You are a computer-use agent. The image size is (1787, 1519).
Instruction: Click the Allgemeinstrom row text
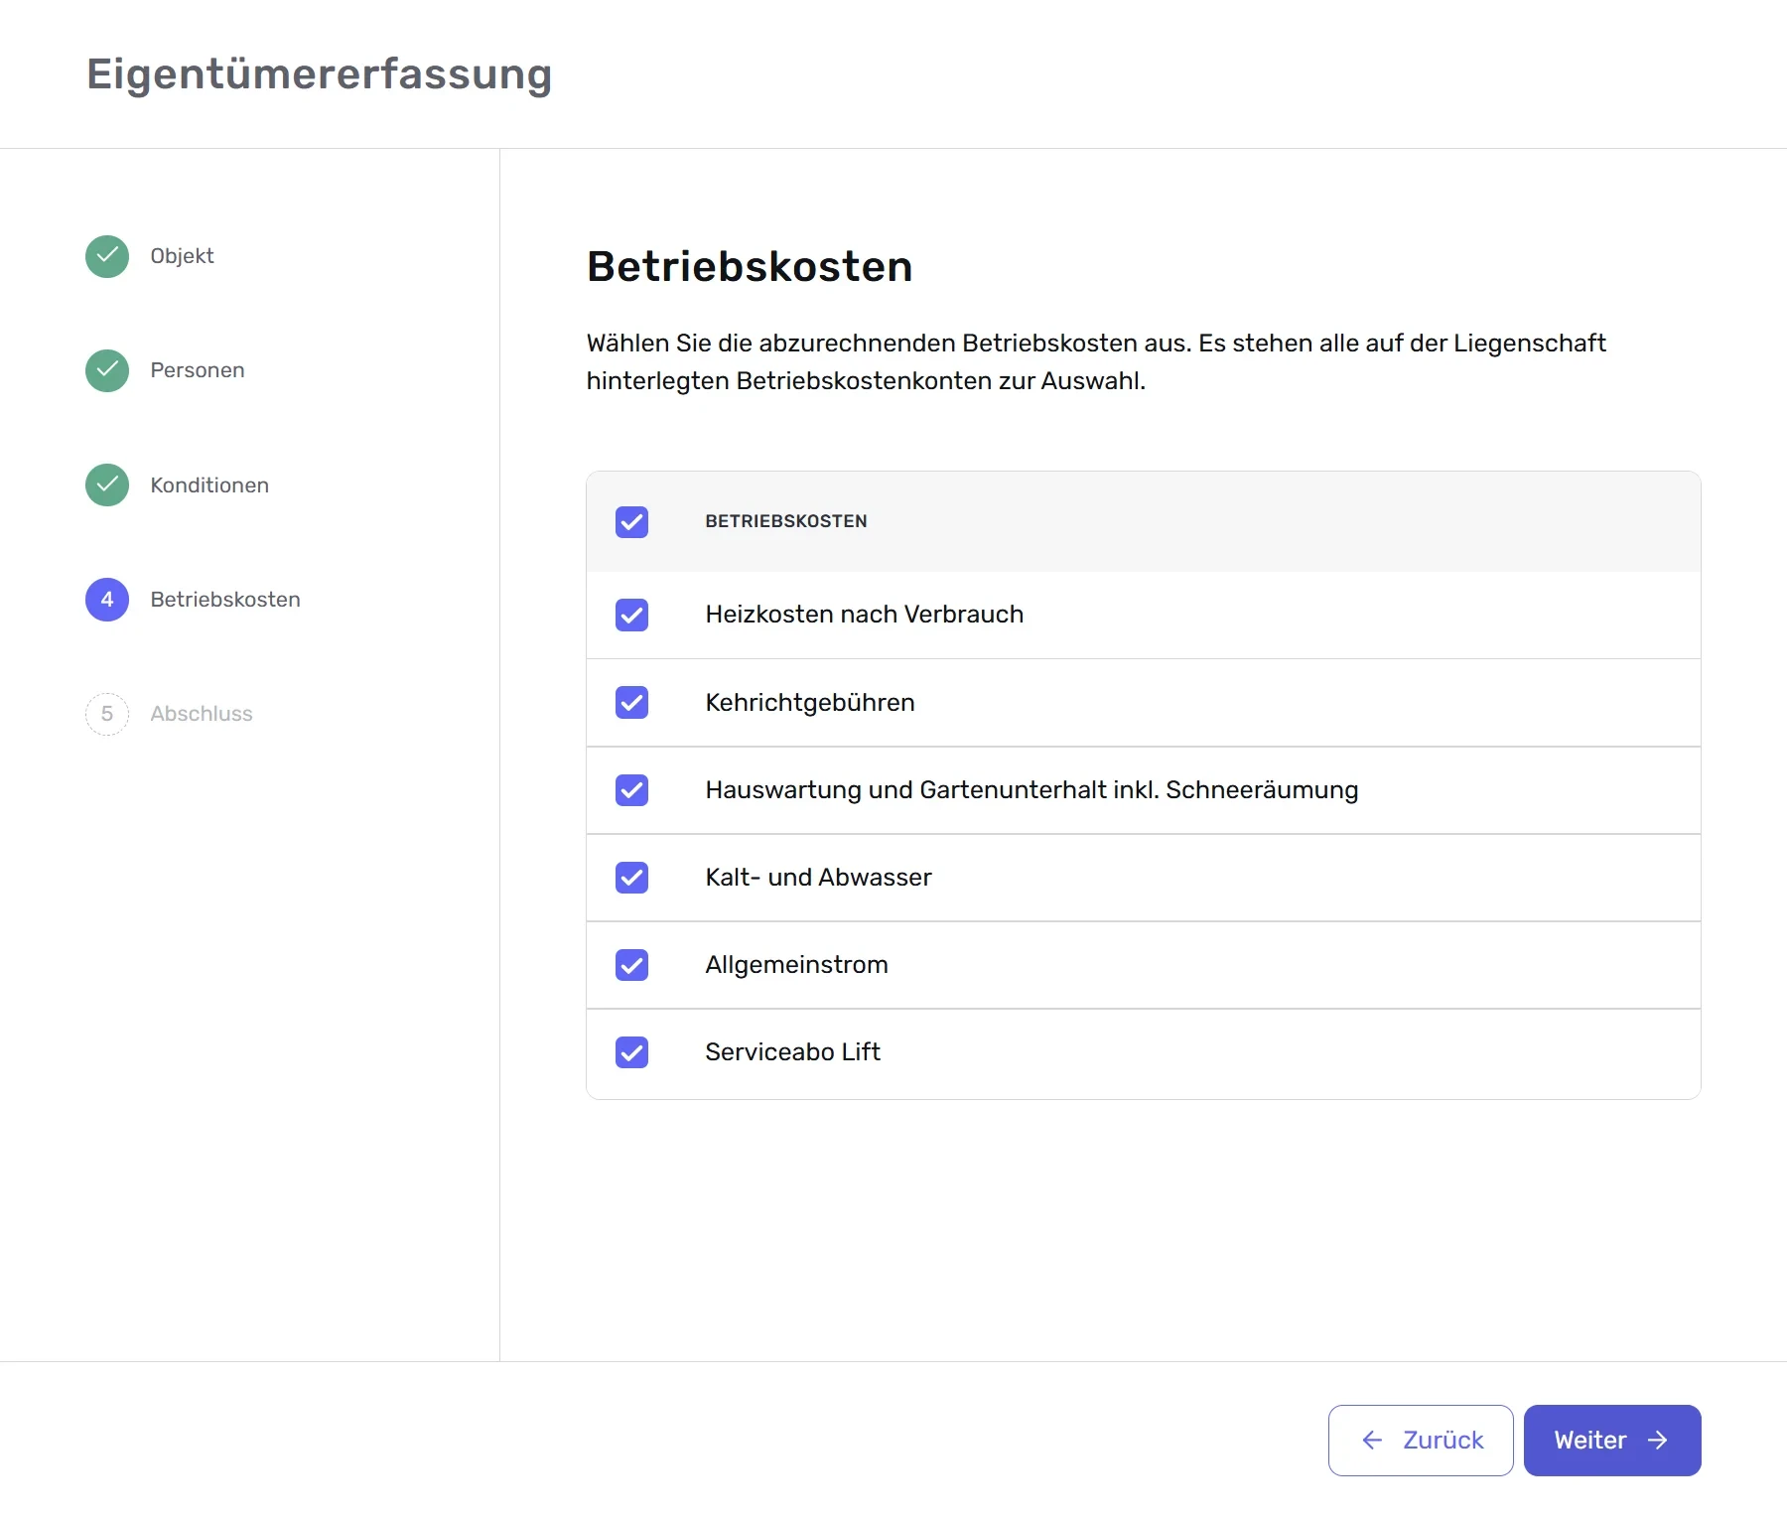[x=796, y=964]
